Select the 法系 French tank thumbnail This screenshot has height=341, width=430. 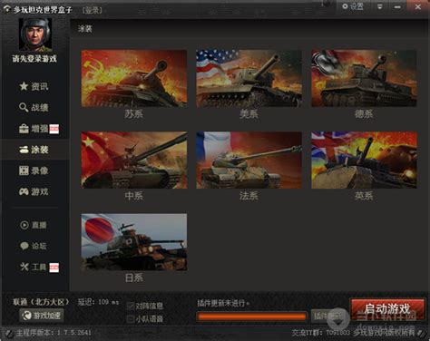pos(249,160)
